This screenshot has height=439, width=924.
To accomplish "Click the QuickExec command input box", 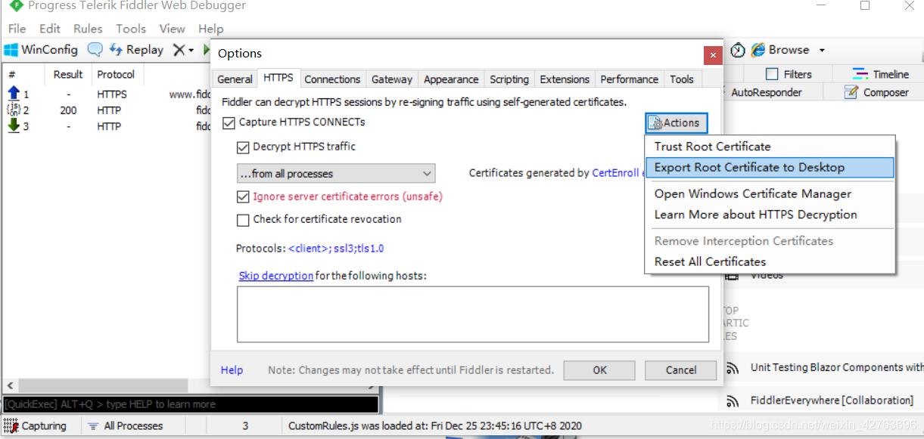I will click(191, 404).
